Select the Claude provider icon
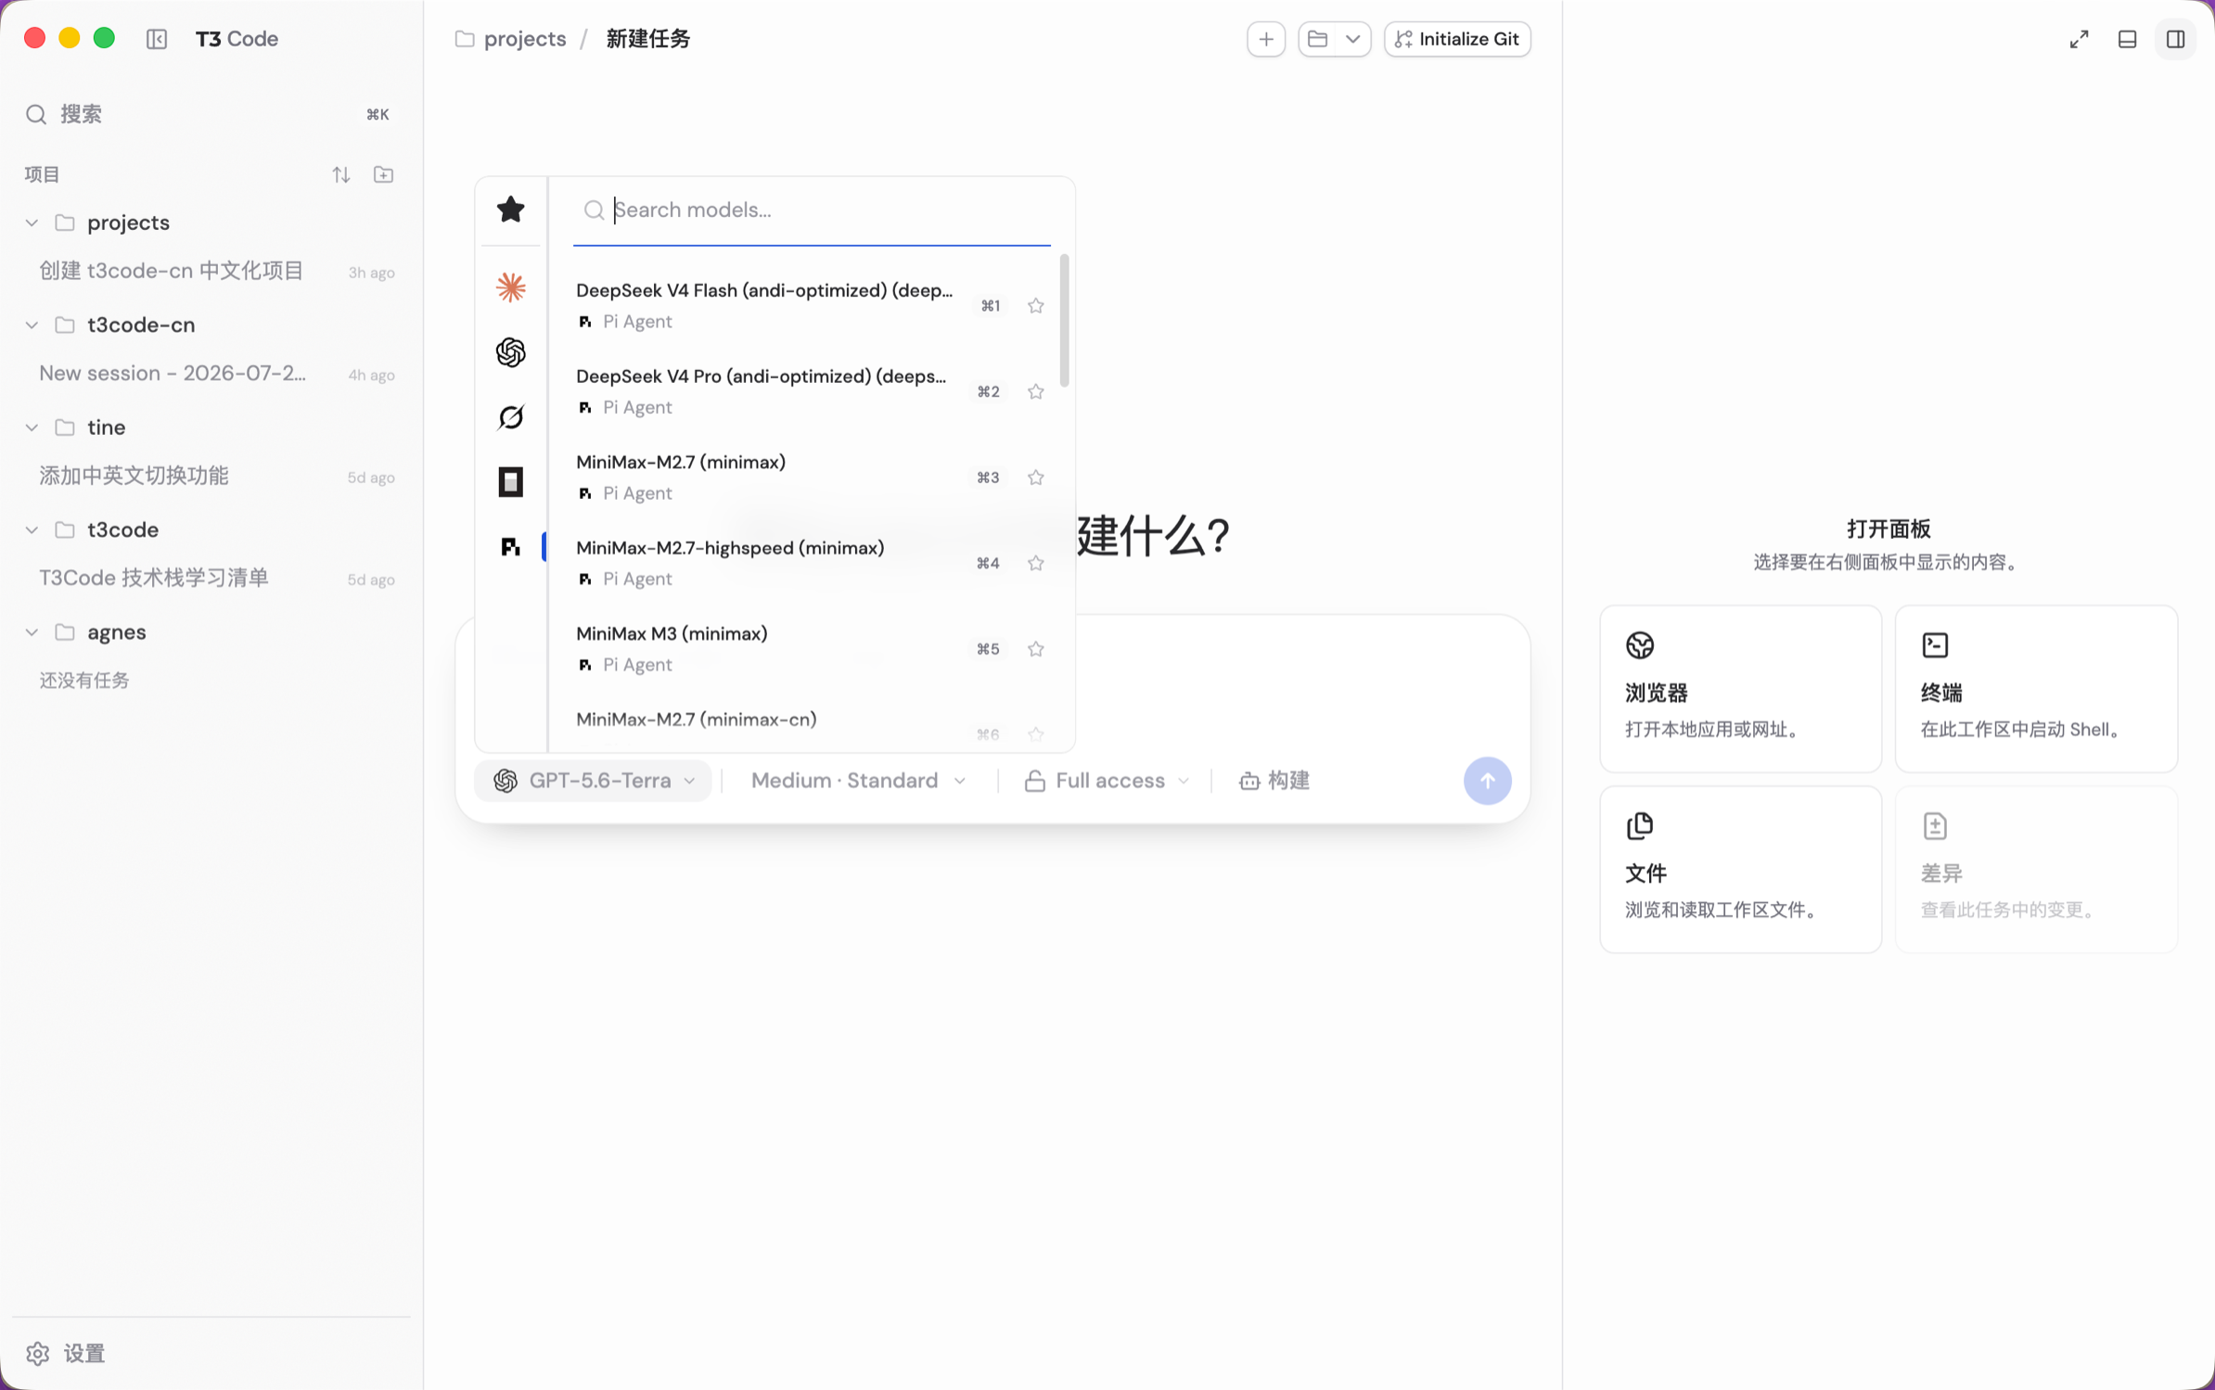Viewport: 2215px width, 1390px height. click(511, 287)
